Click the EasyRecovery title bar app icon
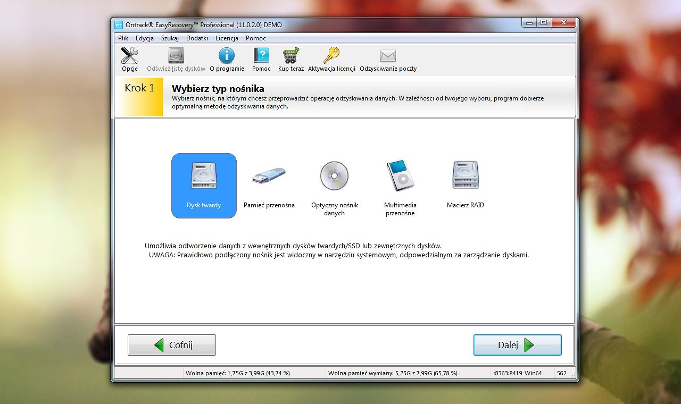Viewport: 681px width, 404px height. click(x=119, y=24)
